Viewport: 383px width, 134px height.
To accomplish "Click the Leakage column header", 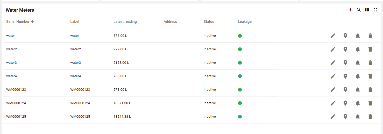I will 245,22.
